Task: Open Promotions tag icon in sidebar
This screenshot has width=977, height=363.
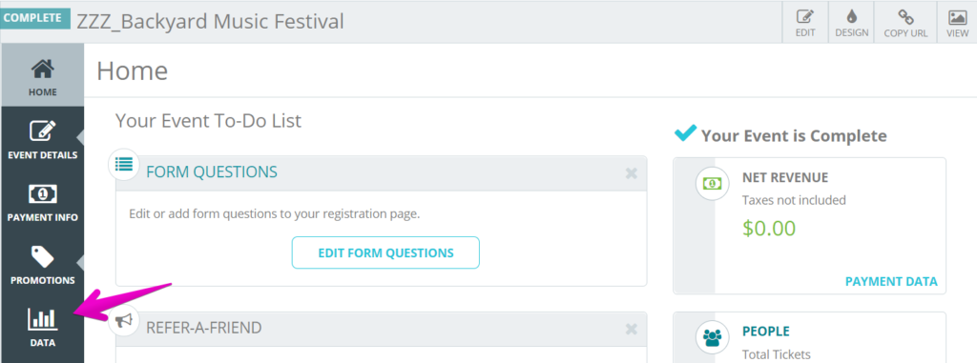Action: click(x=42, y=256)
